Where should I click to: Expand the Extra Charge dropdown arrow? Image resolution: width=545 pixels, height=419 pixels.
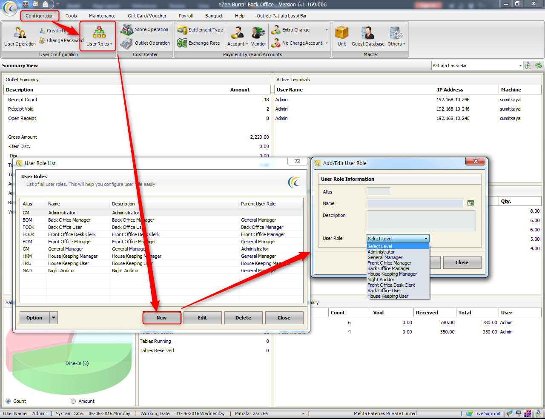click(x=327, y=30)
